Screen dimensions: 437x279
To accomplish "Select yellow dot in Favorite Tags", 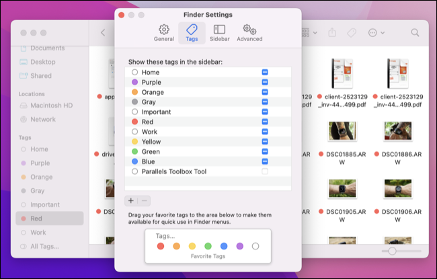I will (192, 246).
